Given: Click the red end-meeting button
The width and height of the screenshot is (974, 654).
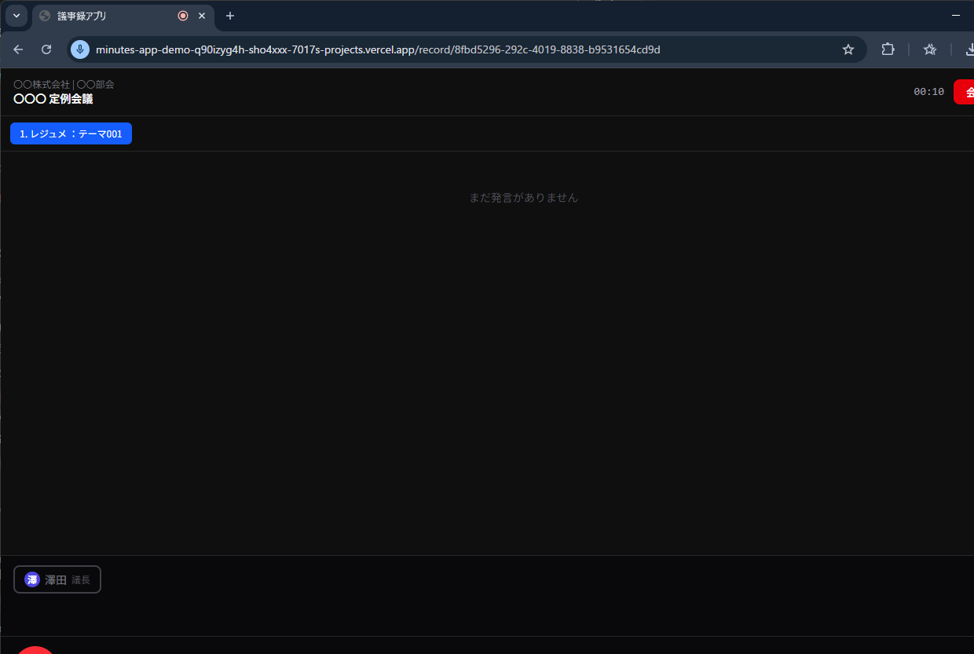Looking at the screenshot, I should 965,92.
